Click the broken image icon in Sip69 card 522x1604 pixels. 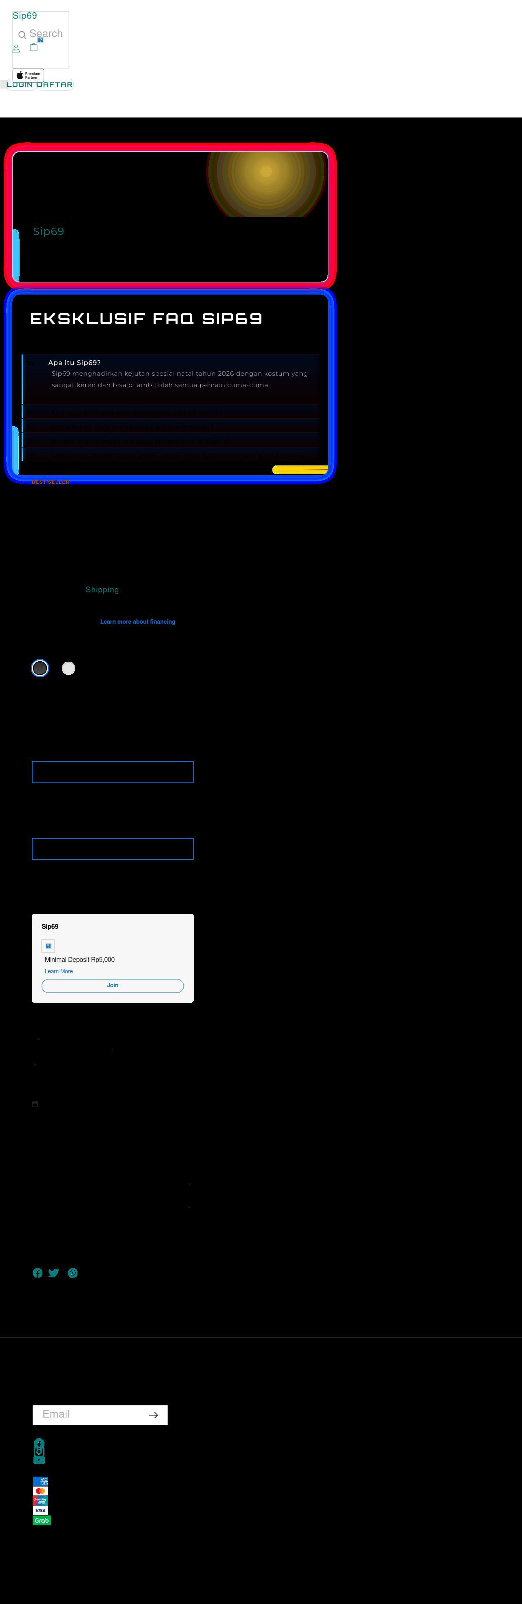[48, 946]
